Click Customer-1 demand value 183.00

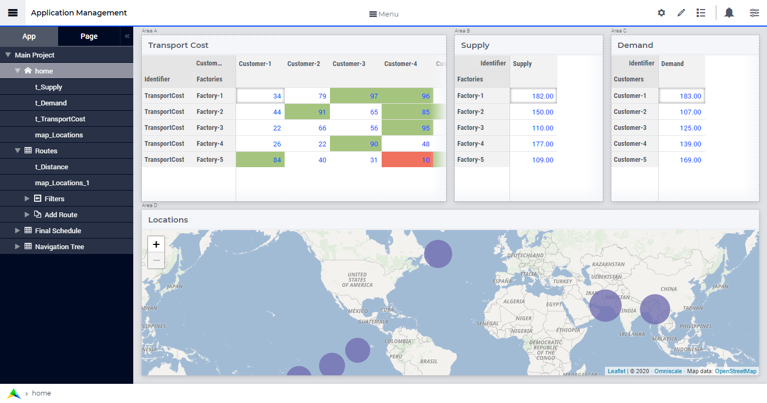(682, 96)
